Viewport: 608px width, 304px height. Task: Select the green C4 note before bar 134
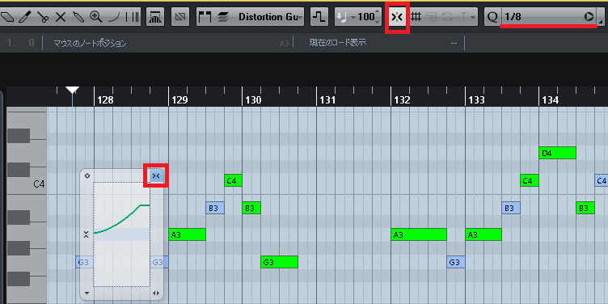[530, 180]
